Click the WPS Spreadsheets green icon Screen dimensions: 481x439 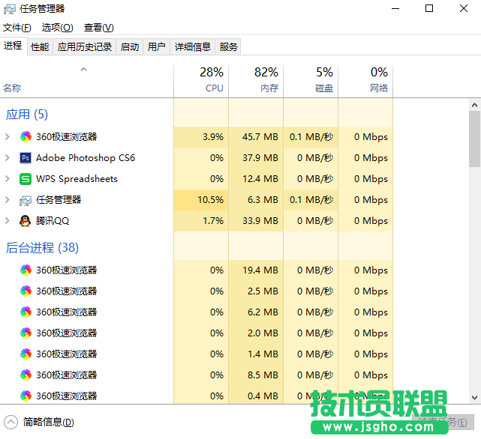point(26,179)
